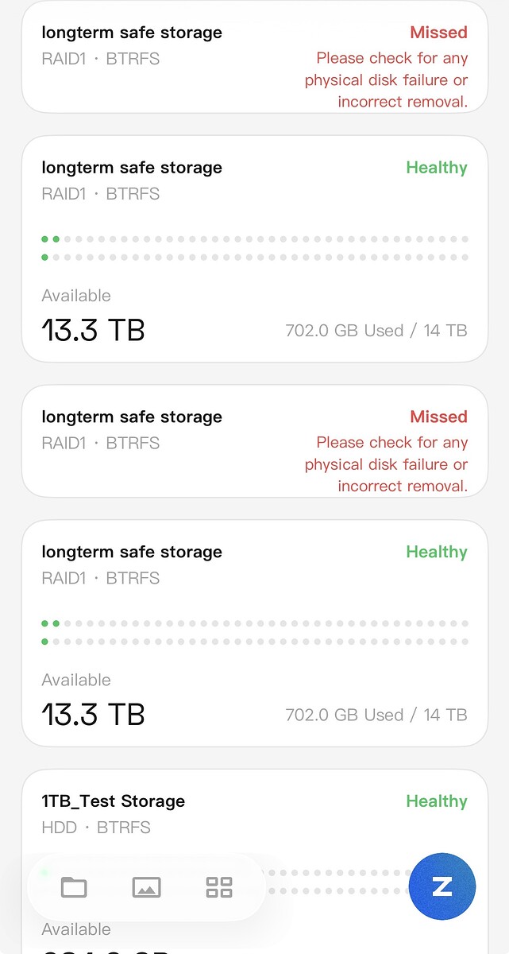
Task: Select the first Healthy longterm safe storage title
Action: [132, 168]
